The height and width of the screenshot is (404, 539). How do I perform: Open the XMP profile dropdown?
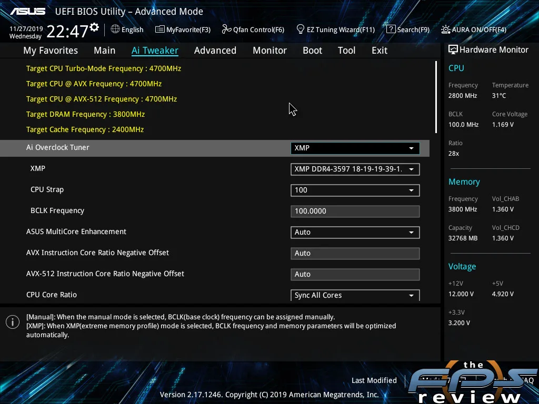point(355,169)
